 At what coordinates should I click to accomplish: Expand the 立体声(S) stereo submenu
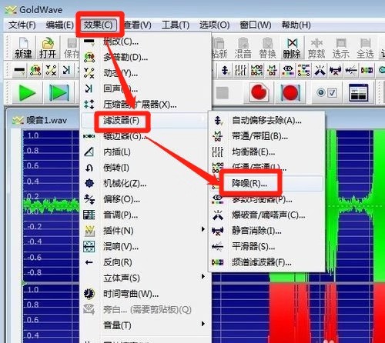pyautogui.click(x=145, y=278)
